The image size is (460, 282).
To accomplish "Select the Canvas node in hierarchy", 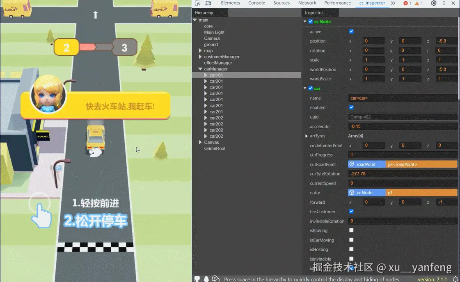I will pos(211,142).
